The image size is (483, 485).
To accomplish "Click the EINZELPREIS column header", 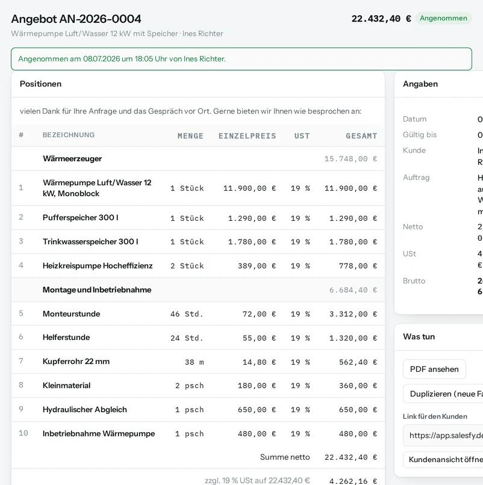I will coord(247,136).
